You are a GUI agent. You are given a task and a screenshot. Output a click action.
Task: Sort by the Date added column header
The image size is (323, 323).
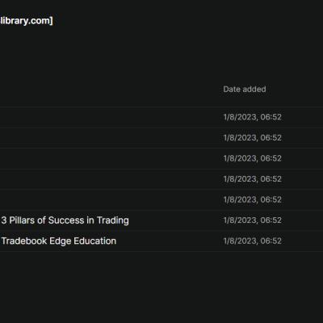(x=245, y=89)
